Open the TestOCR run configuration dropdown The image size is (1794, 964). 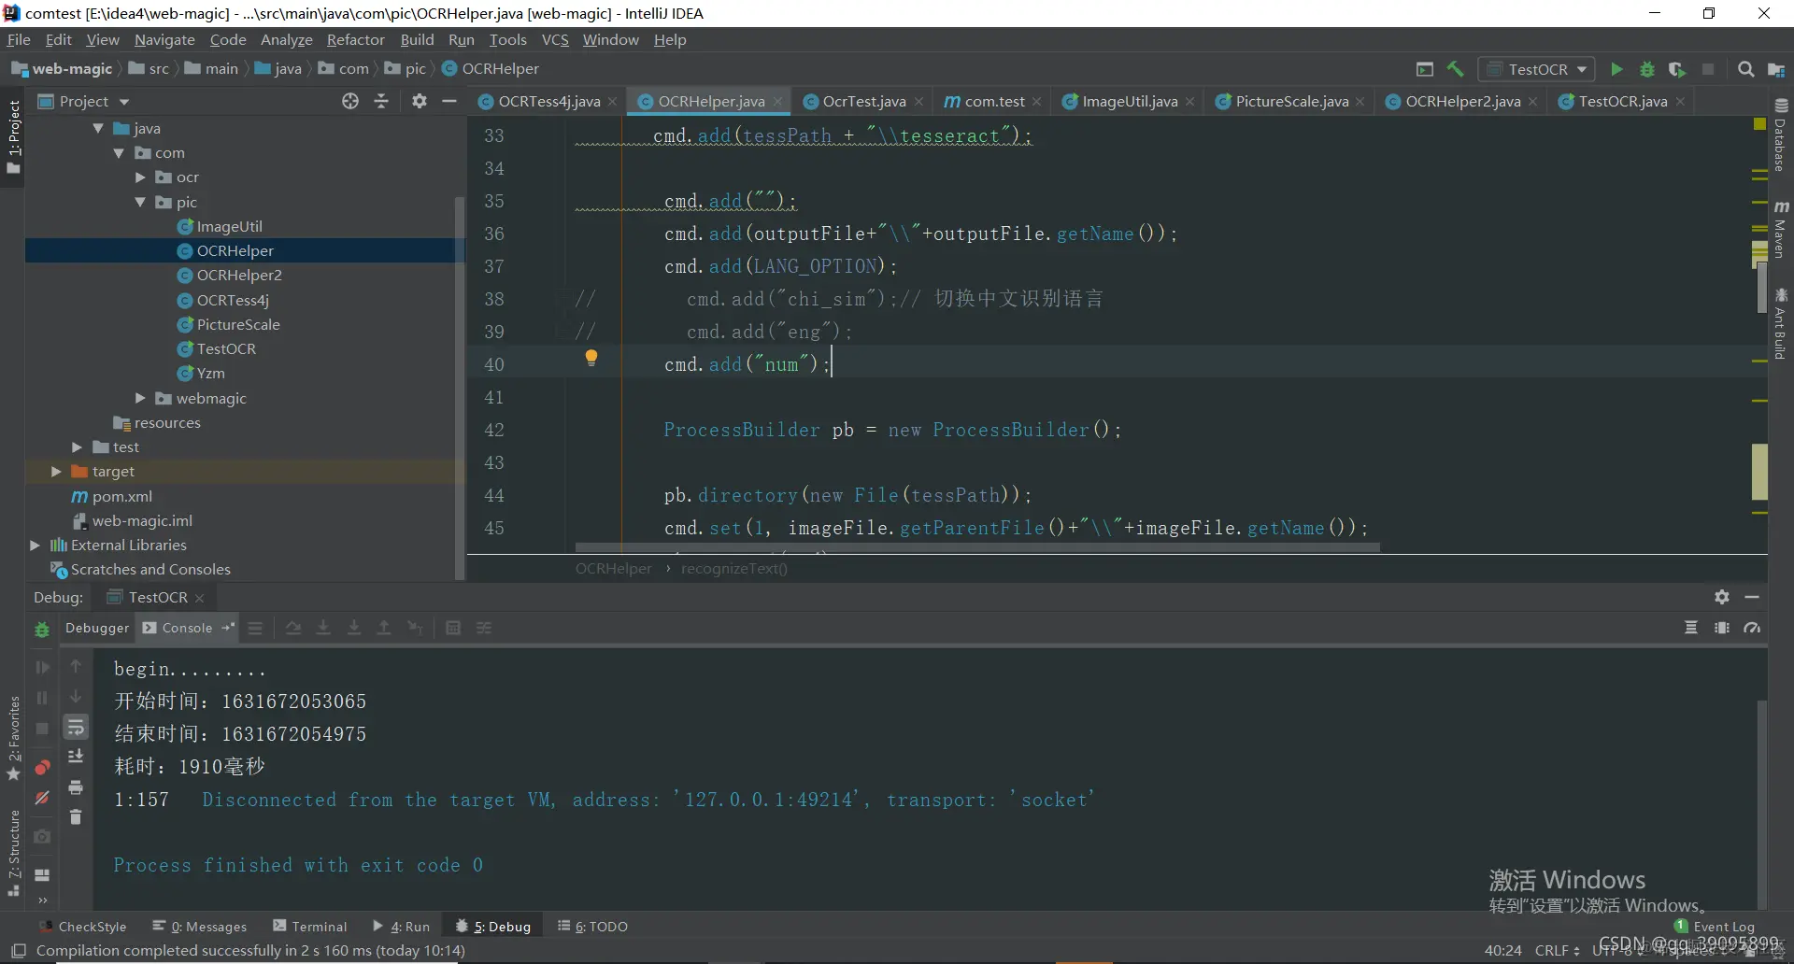click(1537, 69)
